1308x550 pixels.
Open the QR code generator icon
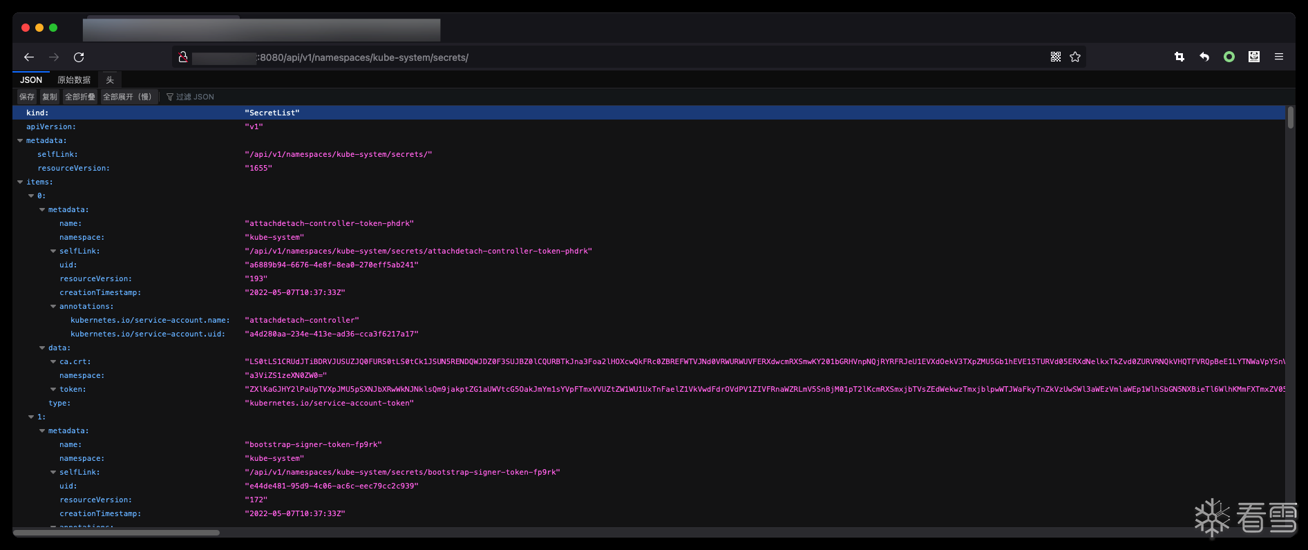1056,57
